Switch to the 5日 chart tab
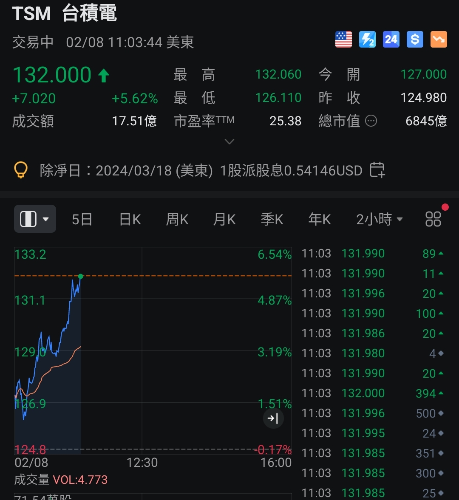This screenshot has width=459, height=500. tap(82, 219)
